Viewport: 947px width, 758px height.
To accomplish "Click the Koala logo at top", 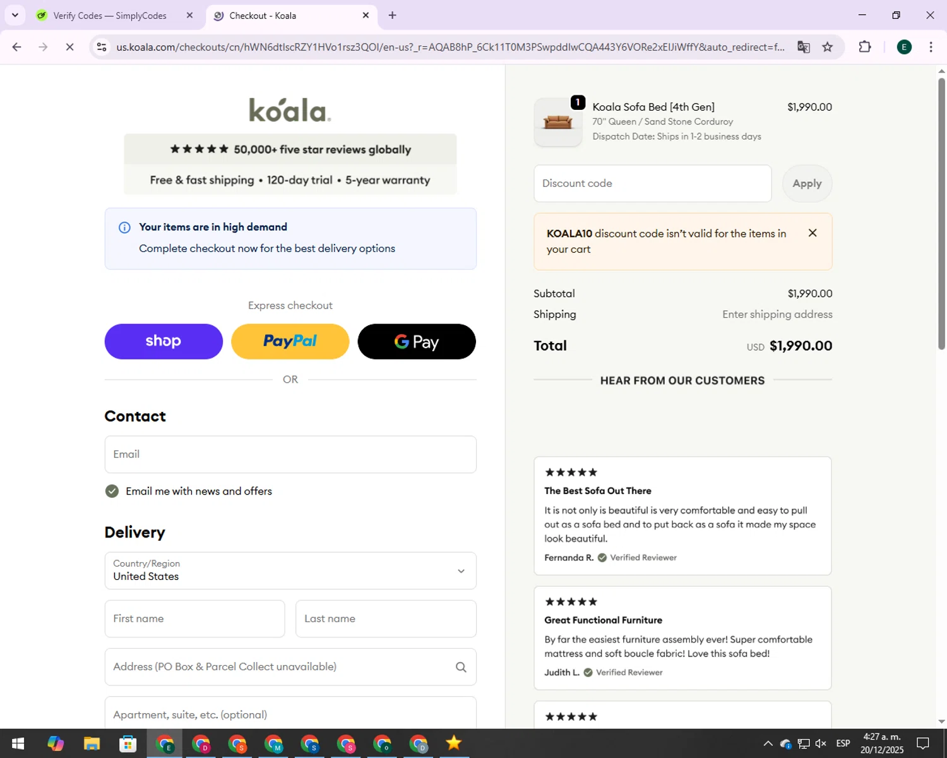I will coord(290,109).
